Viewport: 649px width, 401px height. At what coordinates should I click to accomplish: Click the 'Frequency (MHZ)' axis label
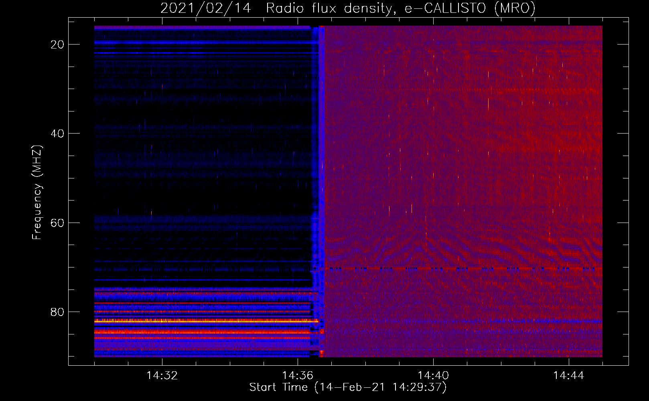pos(37,192)
